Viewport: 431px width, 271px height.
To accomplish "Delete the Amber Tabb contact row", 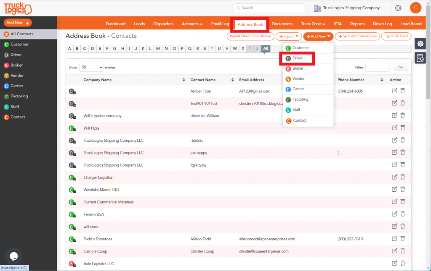I will (403, 91).
